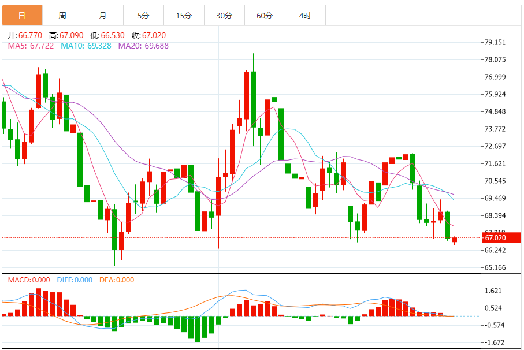The image size is (524, 350).
Task: Click the 1.621 MACD axis label
Action: coord(493,291)
